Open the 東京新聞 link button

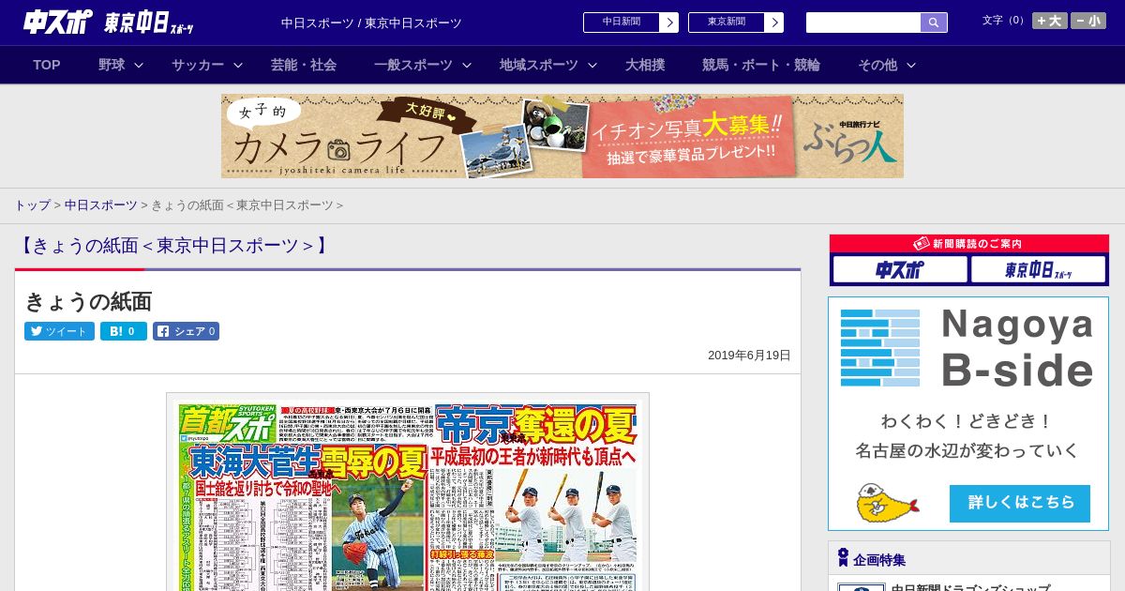[x=727, y=23]
